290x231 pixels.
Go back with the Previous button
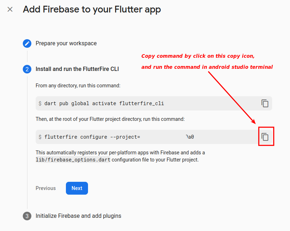46,188
